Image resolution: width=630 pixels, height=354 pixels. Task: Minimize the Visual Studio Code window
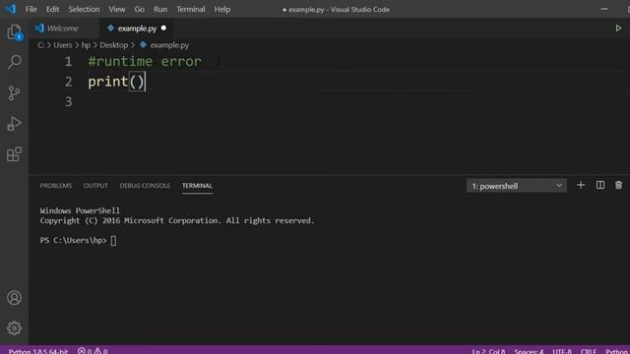pos(604,9)
